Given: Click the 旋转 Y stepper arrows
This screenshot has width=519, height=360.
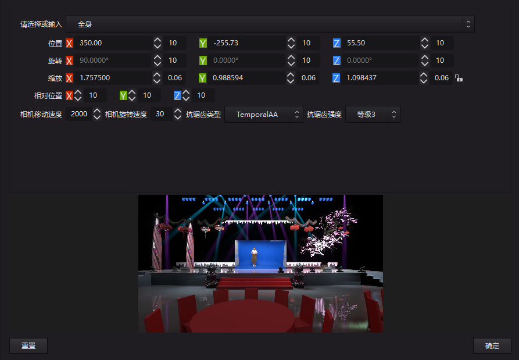Looking at the screenshot, I should click(291, 60).
